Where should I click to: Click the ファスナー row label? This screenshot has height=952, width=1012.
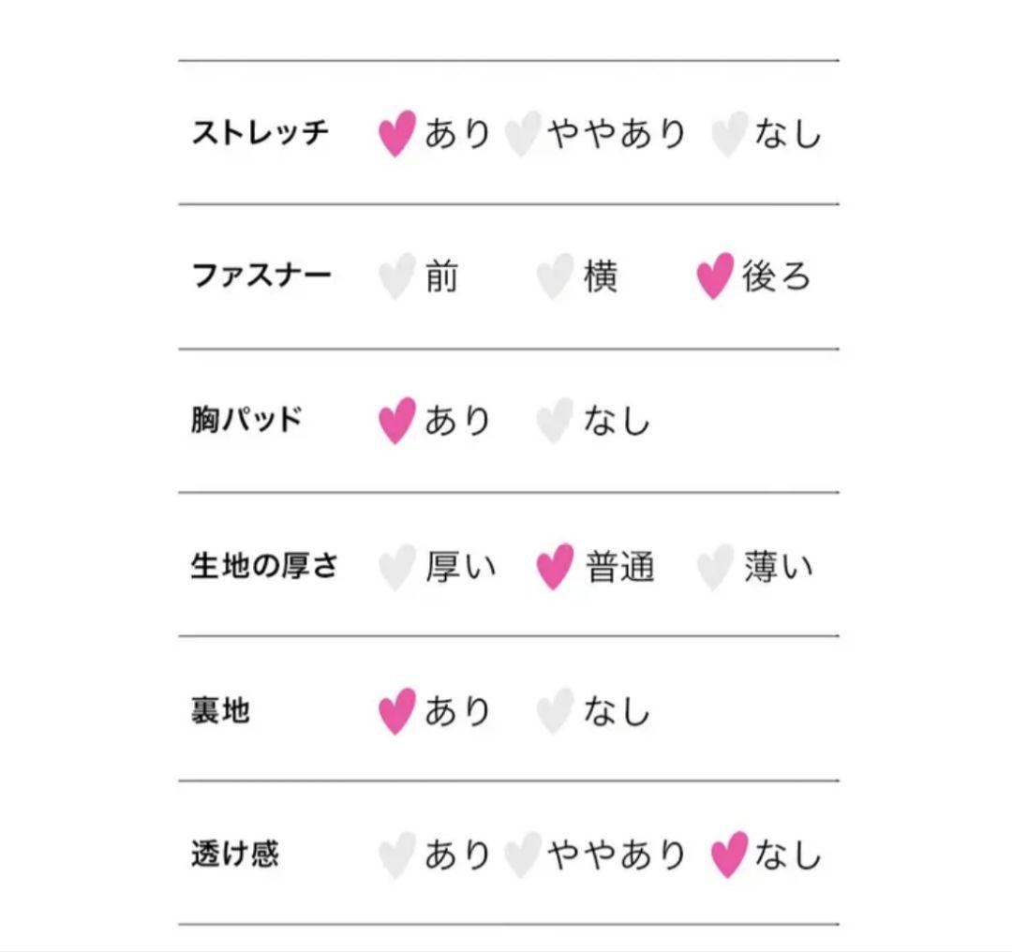tap(261, 275)
